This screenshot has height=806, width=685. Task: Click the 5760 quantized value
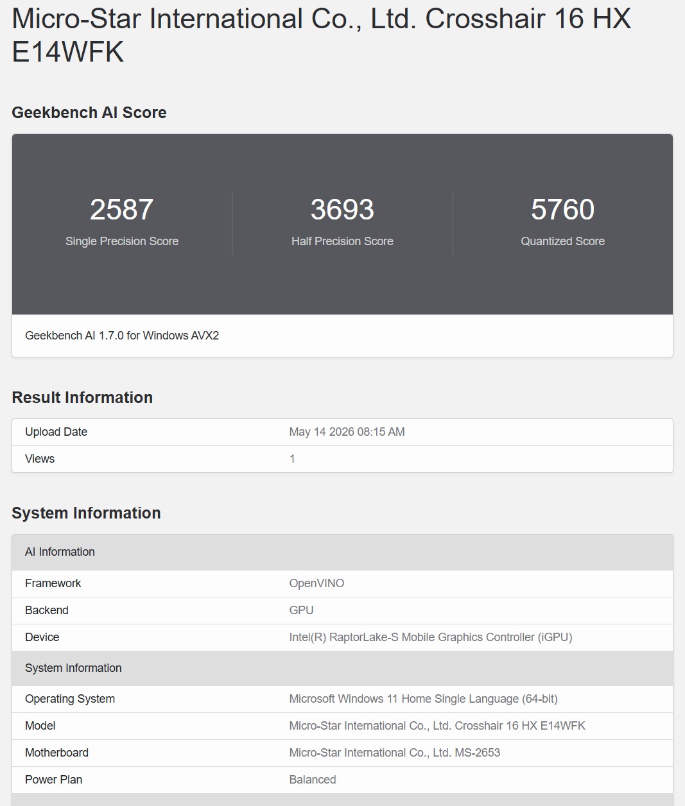563,209
